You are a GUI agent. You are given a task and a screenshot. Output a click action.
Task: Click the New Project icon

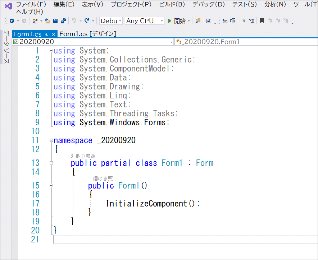click(35, 21)
